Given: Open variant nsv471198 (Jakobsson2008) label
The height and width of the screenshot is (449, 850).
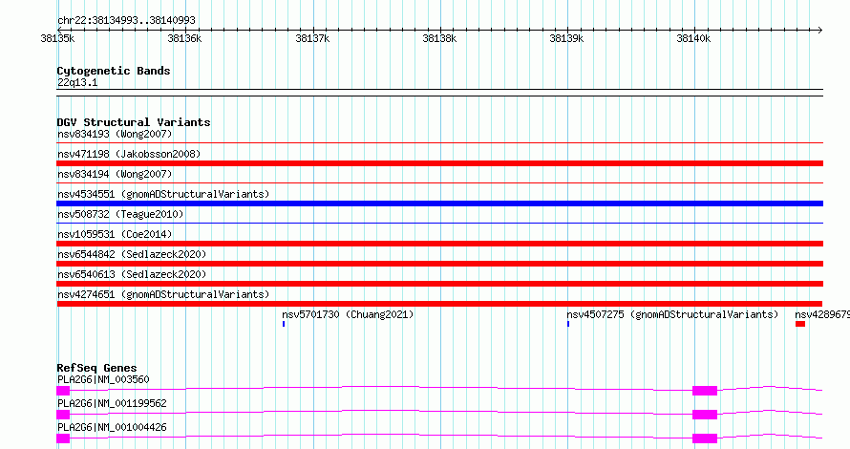Looking at the screenshot, I should click(x=129, y=154).
